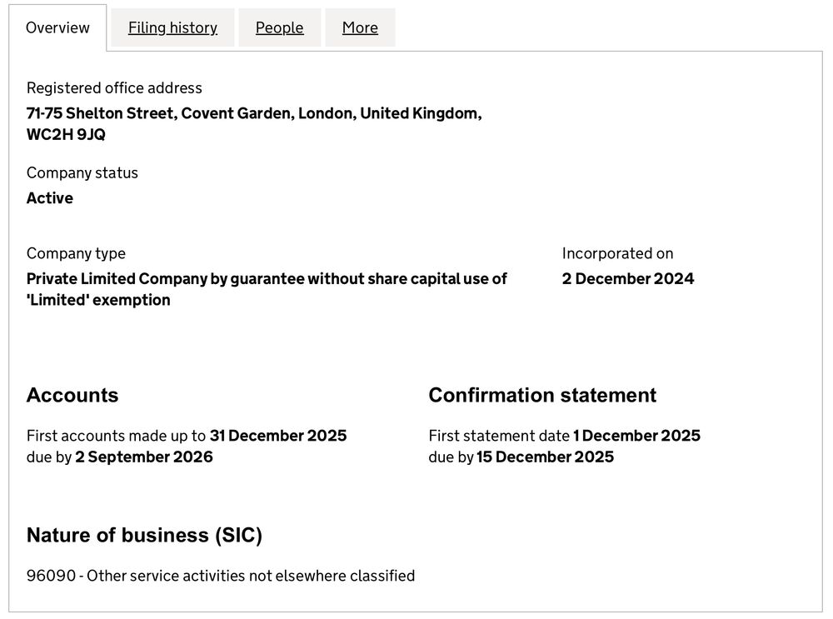Select the Private Limited Company type description
Image resolution: width=833 pixels, height=619 pixels.
click(x=267, y=289)
